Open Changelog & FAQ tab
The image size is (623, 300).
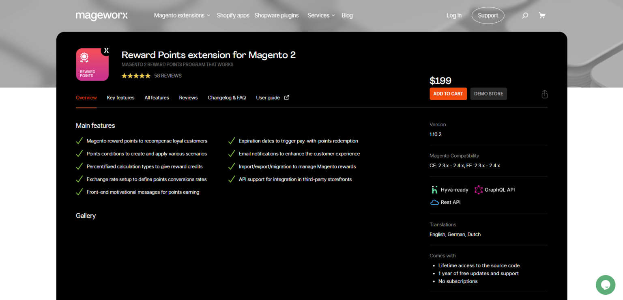point(227,98)
